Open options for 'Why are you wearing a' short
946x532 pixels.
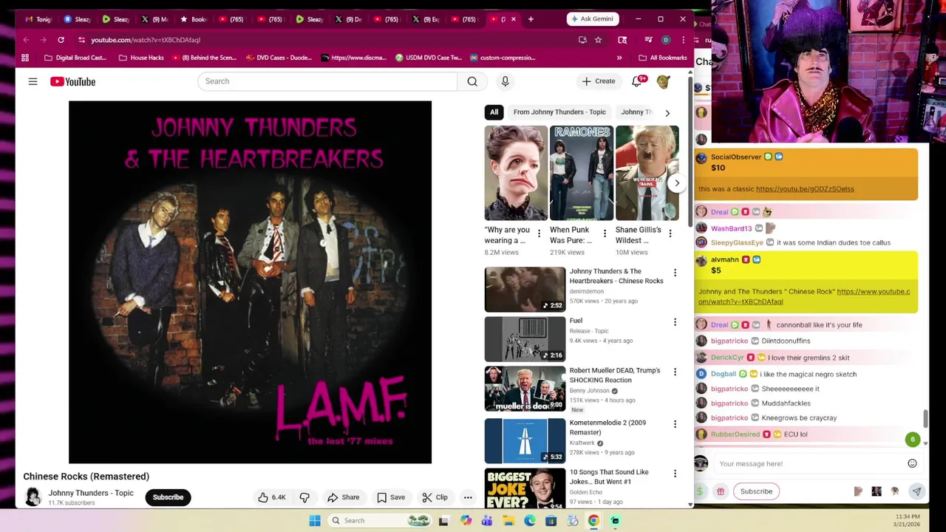pyautogui.click(x=539, y=234)
